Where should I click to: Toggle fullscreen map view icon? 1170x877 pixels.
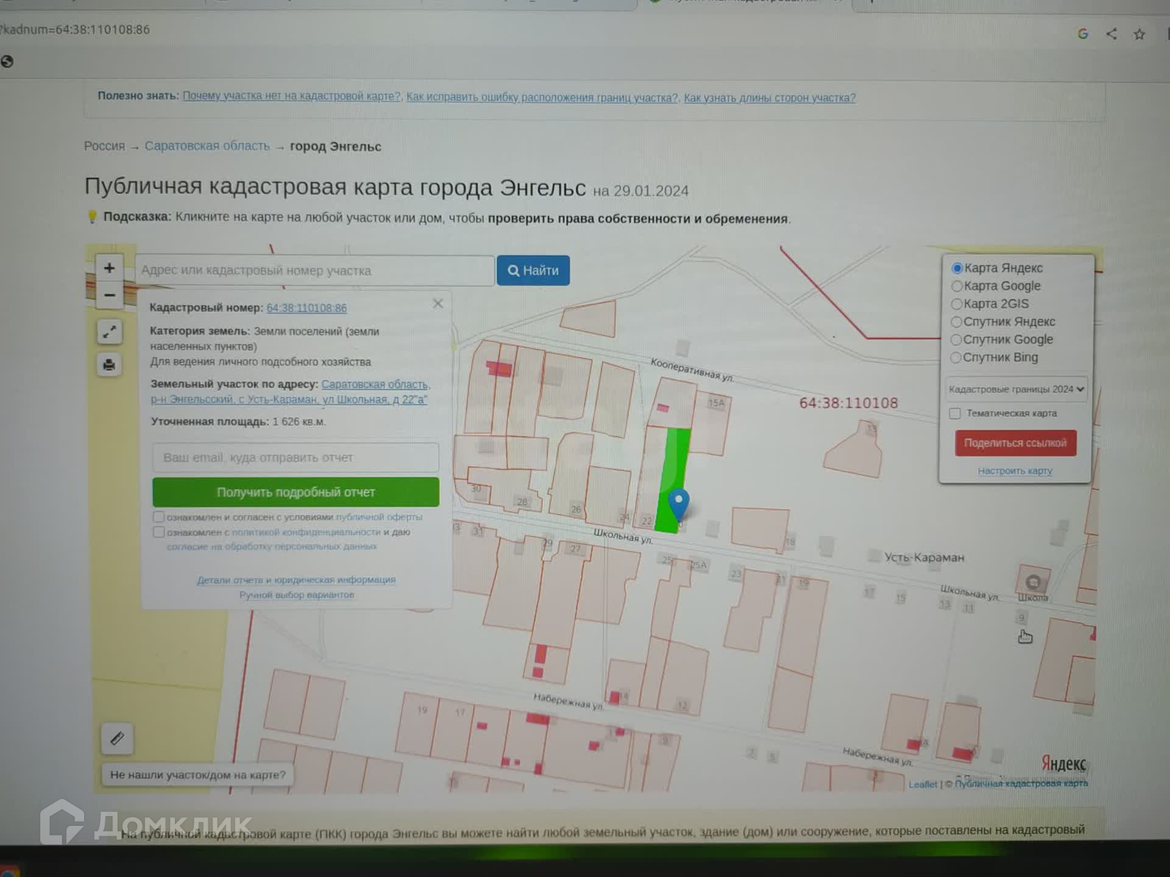point(110,332)
